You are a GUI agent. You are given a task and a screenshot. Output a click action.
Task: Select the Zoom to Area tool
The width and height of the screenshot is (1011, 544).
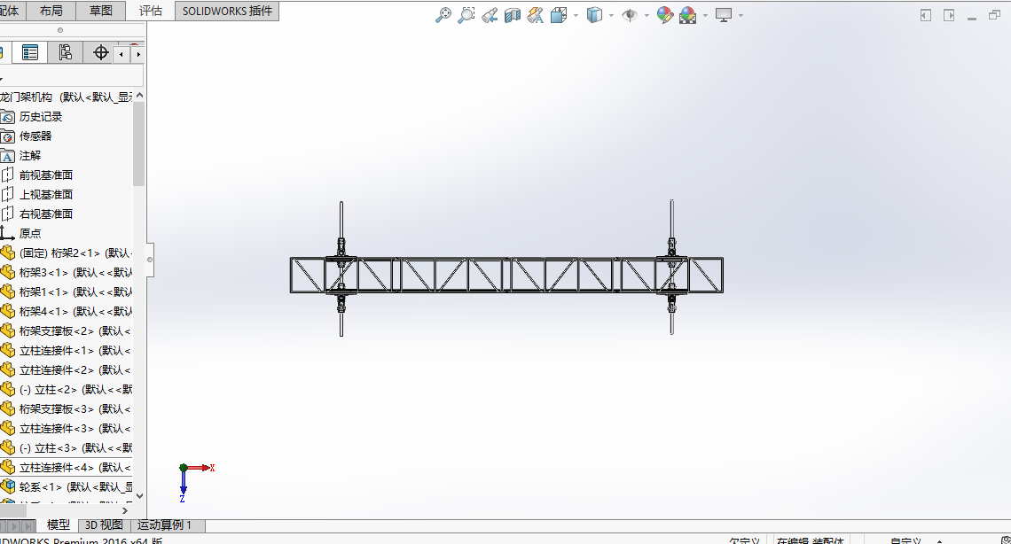(466, 15)
